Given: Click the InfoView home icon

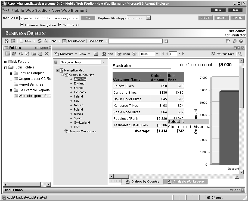Looking at the screenshot, I should click(x=7, y=41).
